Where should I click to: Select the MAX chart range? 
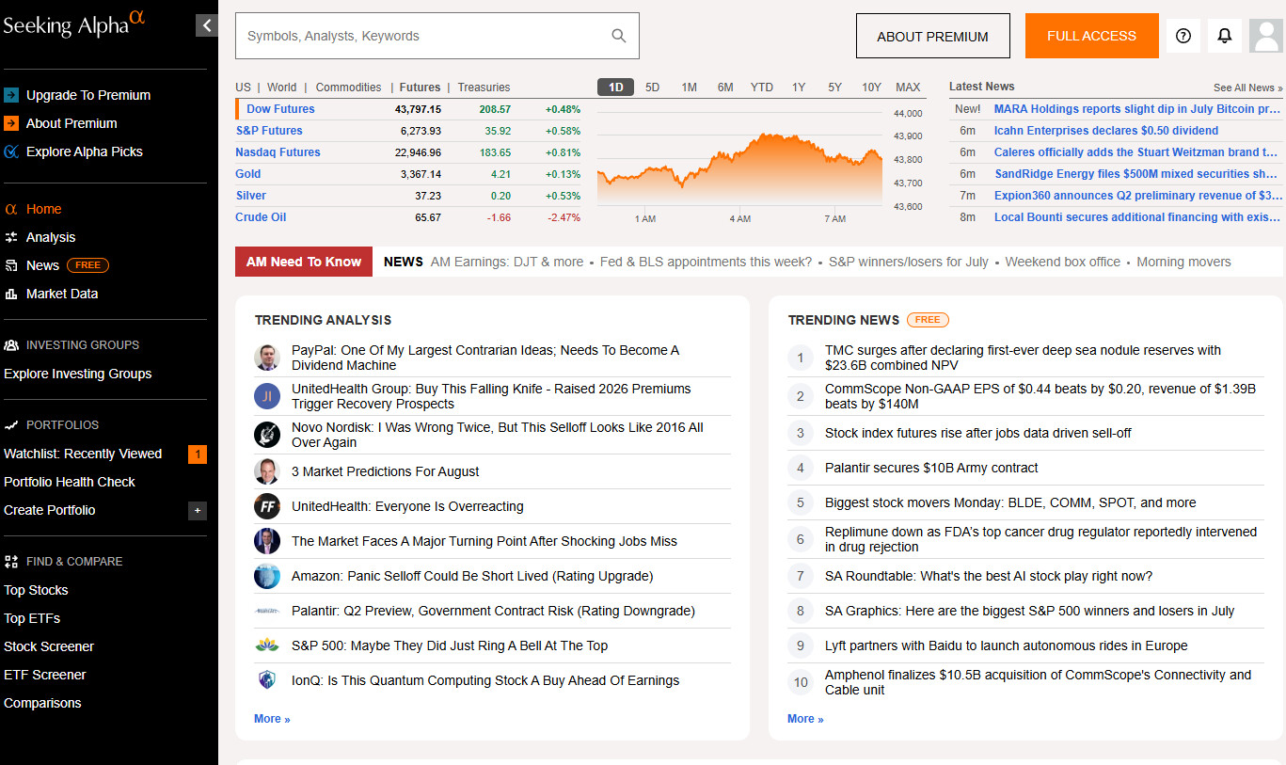click(x=908, y=88)
